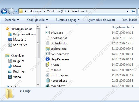Viewport: 139px width, 102px height.
Task: Select the Sık Kullanılanlar star icon
Action: pos(7,29)
